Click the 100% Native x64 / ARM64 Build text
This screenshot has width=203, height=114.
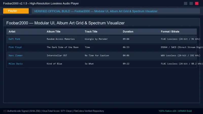click(x=175, y=111)
